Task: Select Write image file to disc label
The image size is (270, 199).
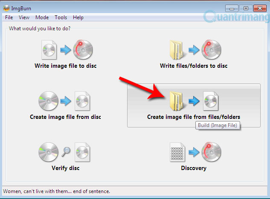Action: tap(66, 66)
